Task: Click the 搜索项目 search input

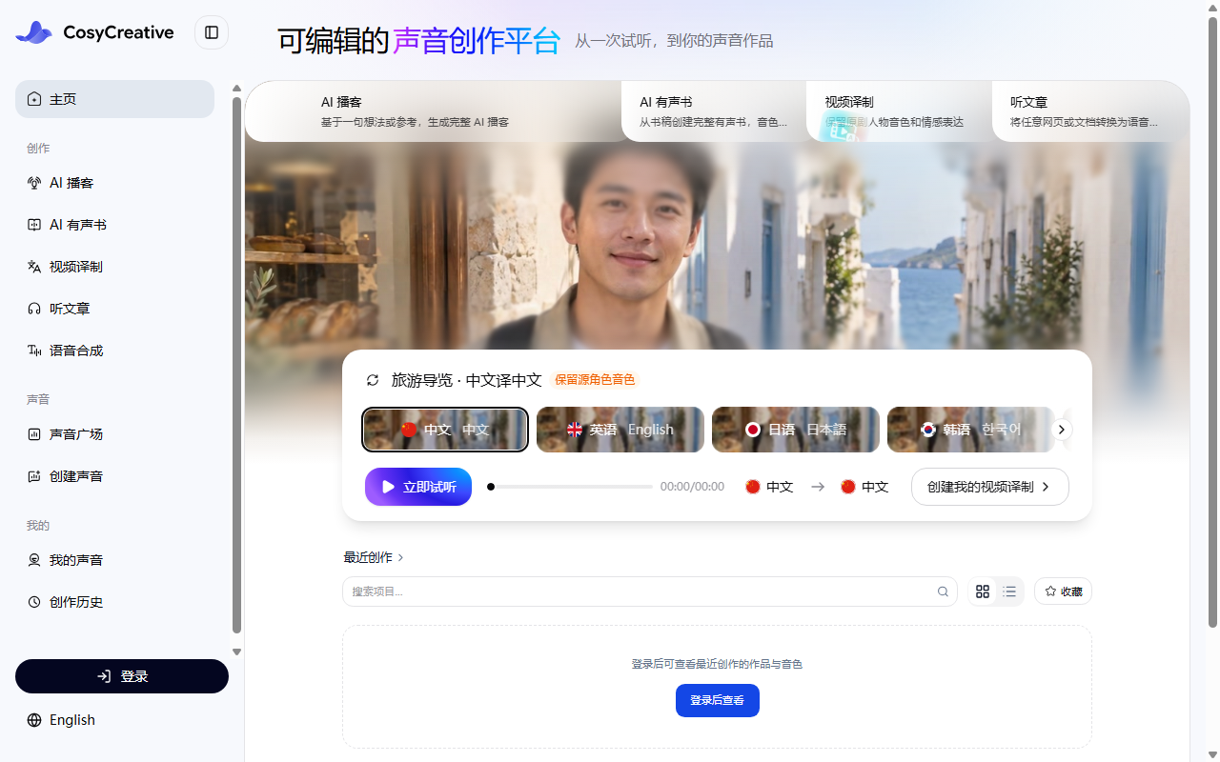Action: point(650,592)
